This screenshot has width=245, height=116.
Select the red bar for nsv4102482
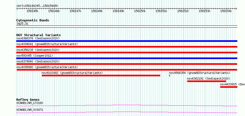[101, 76]
